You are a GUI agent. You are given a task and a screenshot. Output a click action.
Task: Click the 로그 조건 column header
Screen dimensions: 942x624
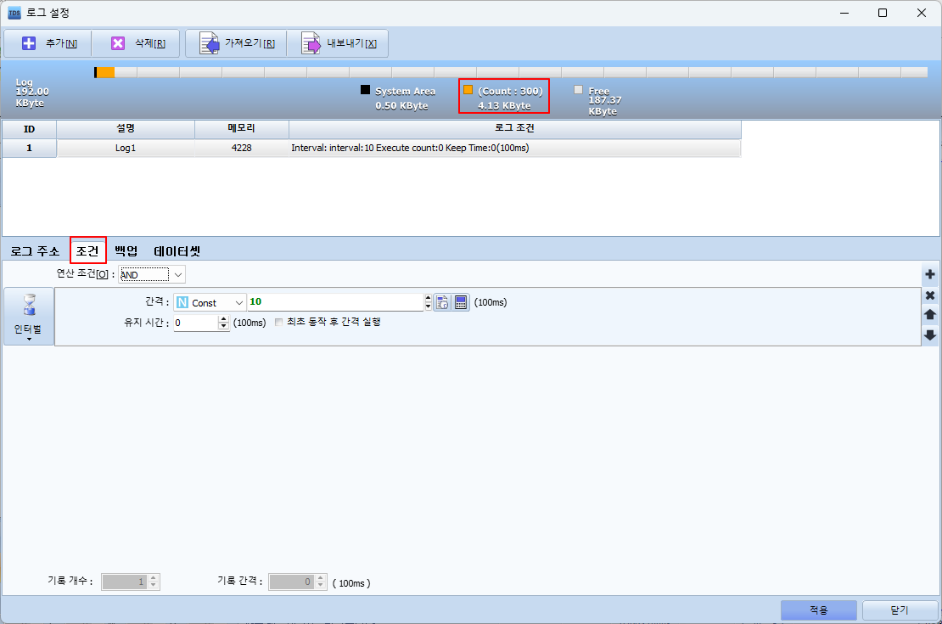[x=515, y=129]
